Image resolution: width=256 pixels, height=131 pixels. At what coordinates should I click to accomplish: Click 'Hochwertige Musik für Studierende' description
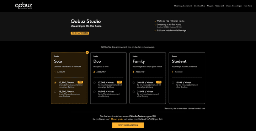coord(185,67)
